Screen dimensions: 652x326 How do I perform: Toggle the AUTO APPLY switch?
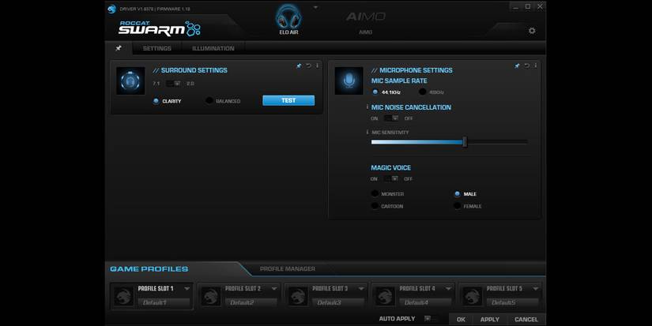point(430,319)
